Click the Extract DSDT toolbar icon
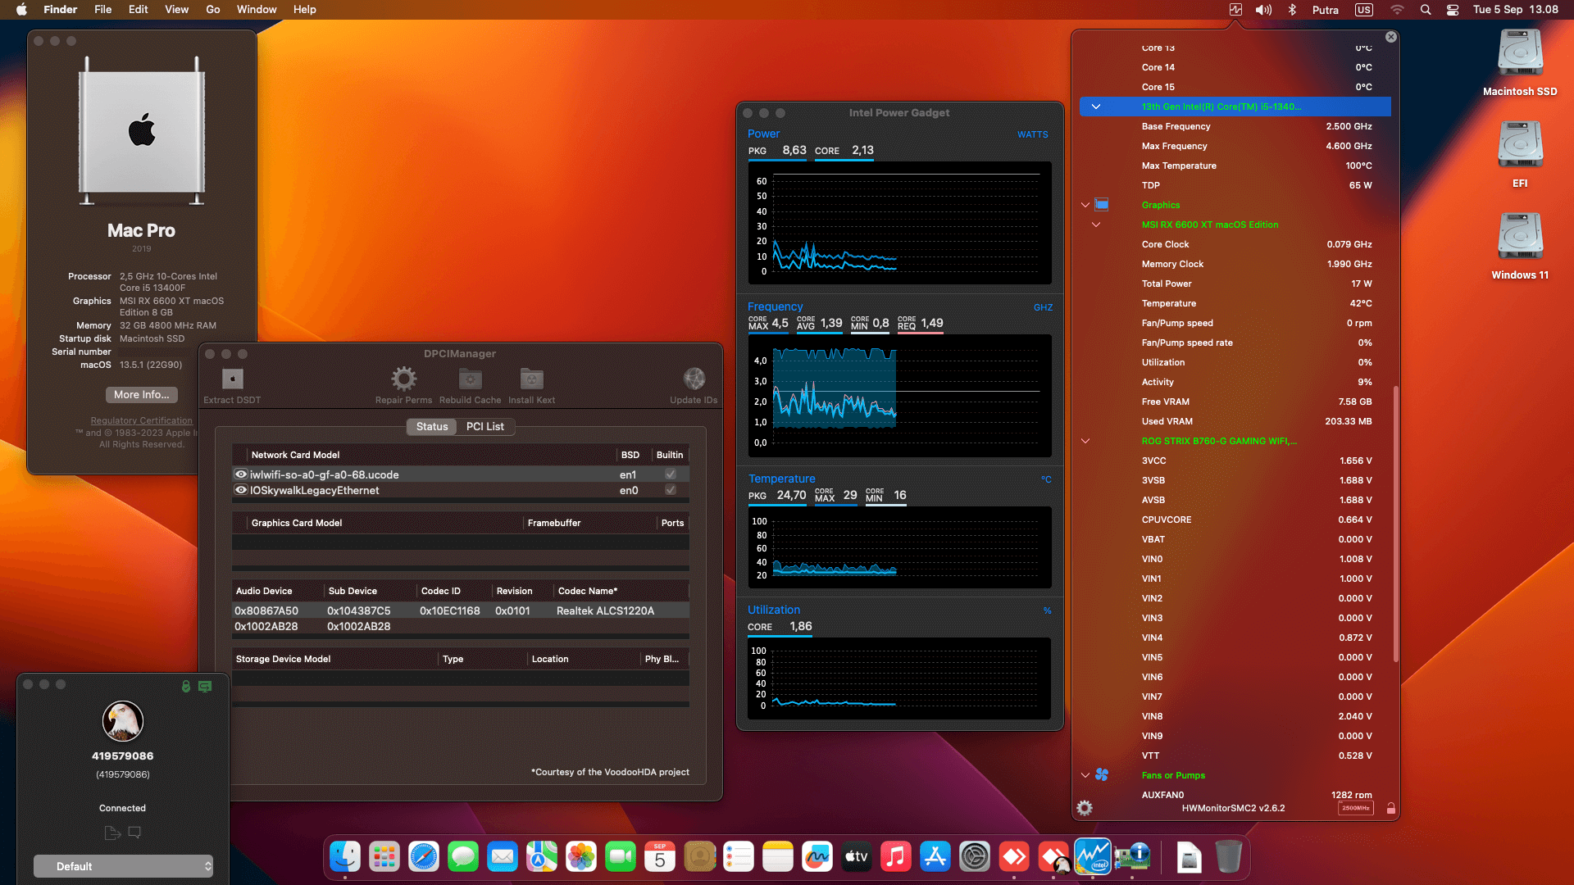Viewport: 1574px width, 885px height. tap(233, 379)
